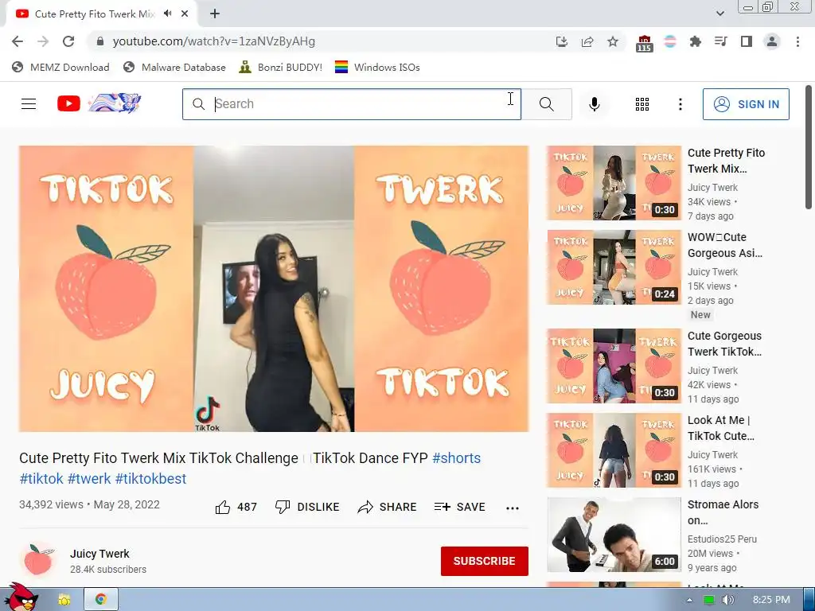Image resolution: width=815 pixels, height=611 pixels.
Task: Open the Start button Angry Birds orb
Action: [x=21, y=597]
